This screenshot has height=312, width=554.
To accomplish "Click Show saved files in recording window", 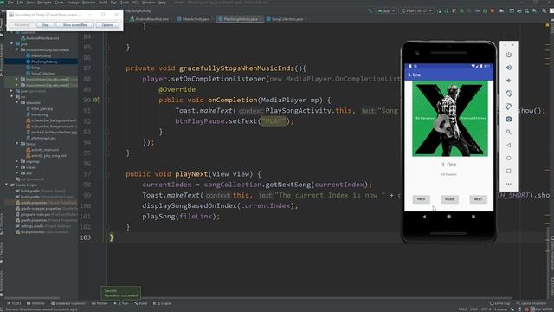I will (75, 25).
